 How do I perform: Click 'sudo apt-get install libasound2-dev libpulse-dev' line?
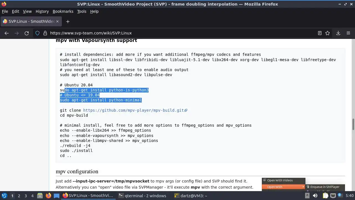click(116, 75)
